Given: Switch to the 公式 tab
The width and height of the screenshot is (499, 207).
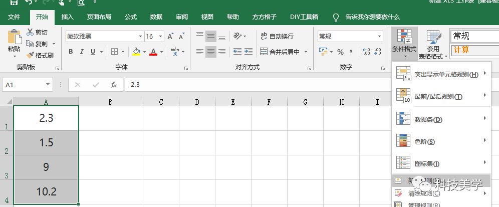Looking at the screenshot, I should coord(131,17).
